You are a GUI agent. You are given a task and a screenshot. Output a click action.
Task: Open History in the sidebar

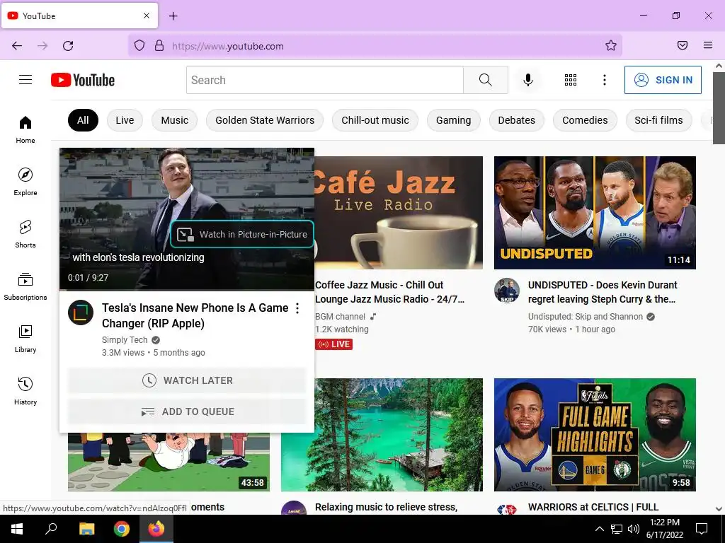[x=25, y=391]
